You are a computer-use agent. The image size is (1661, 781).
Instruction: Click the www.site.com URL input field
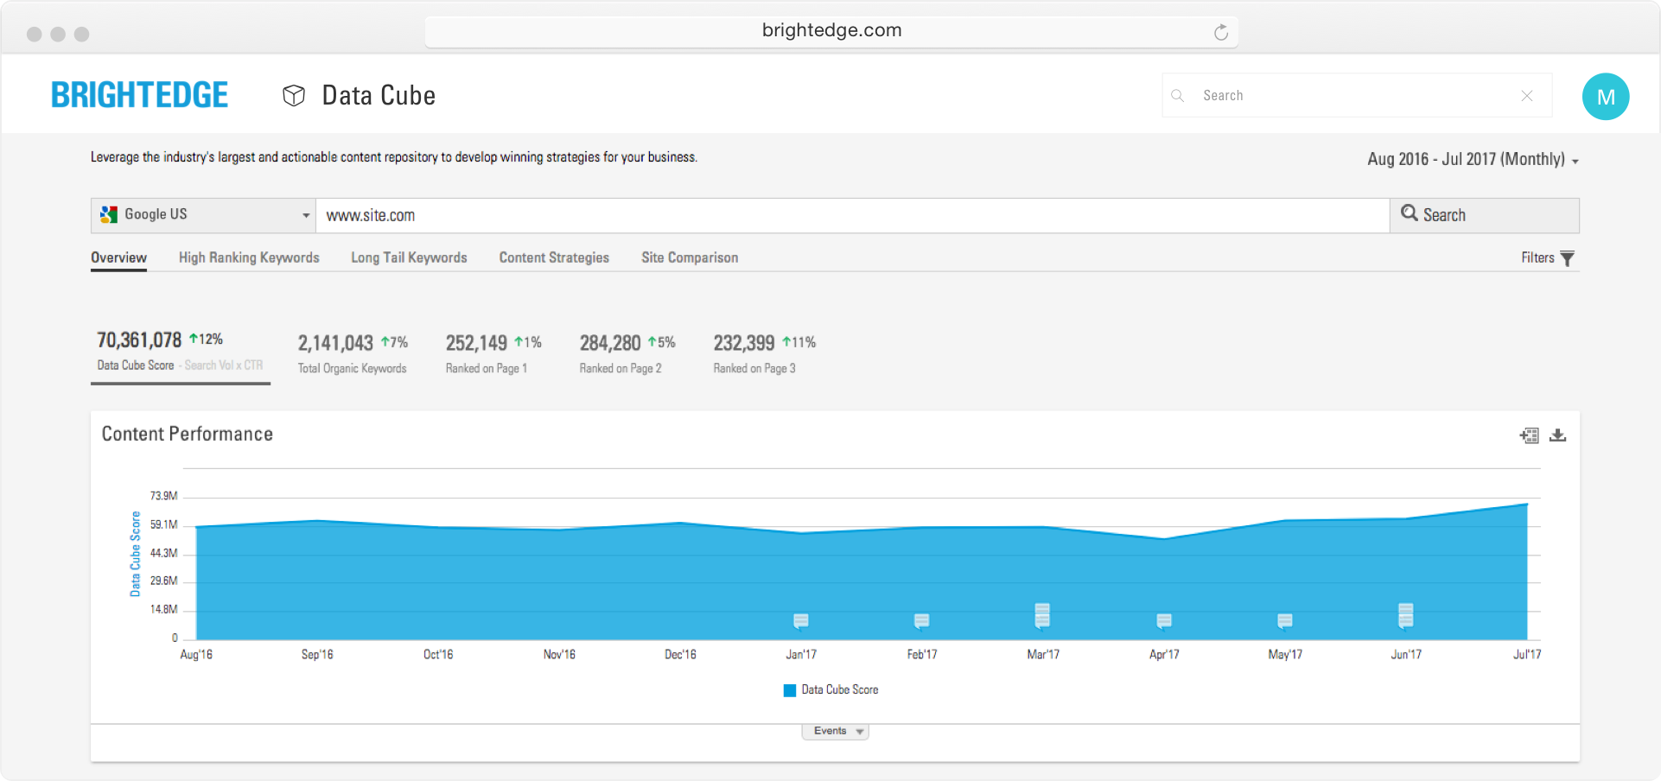click(x=851, y=216)
